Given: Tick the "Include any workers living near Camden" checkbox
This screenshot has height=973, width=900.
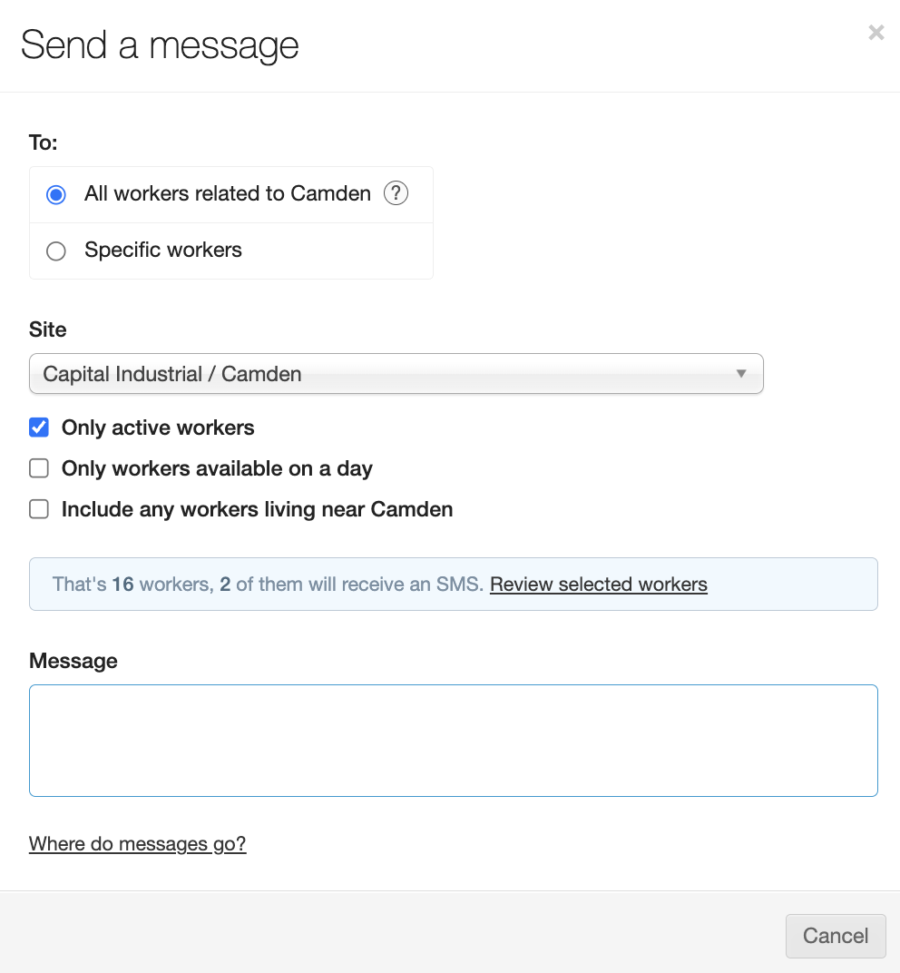Looking at the screenshot, I should point(39,509).
